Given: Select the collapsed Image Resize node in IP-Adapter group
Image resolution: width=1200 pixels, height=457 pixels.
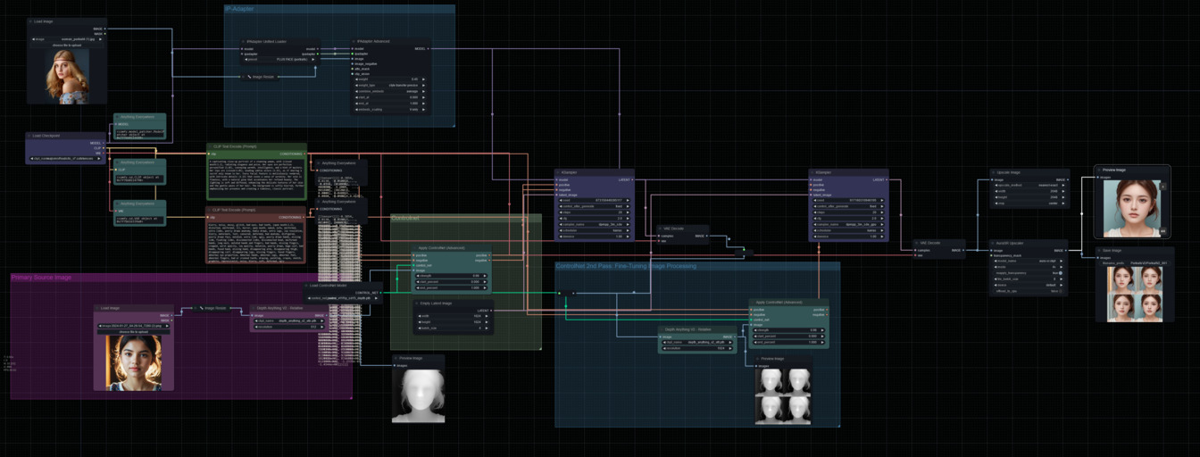Looking at the screenshot, I should (x=259, y=77).
